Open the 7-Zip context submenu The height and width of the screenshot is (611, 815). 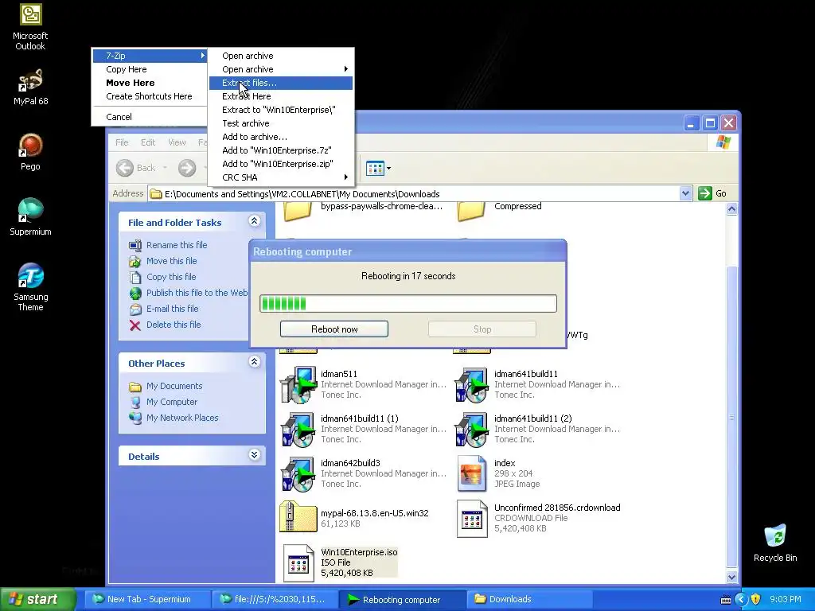pos(149,56)
